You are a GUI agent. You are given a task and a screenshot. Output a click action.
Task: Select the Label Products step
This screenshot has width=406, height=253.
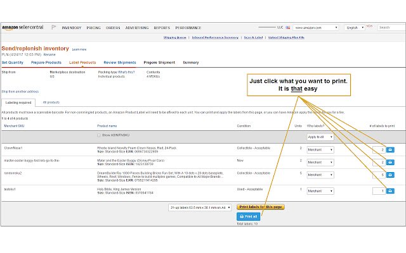tap(82, 63)
